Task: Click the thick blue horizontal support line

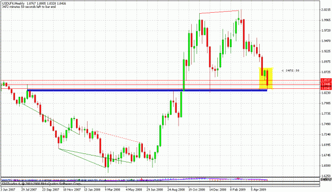Action: point(147,90)
